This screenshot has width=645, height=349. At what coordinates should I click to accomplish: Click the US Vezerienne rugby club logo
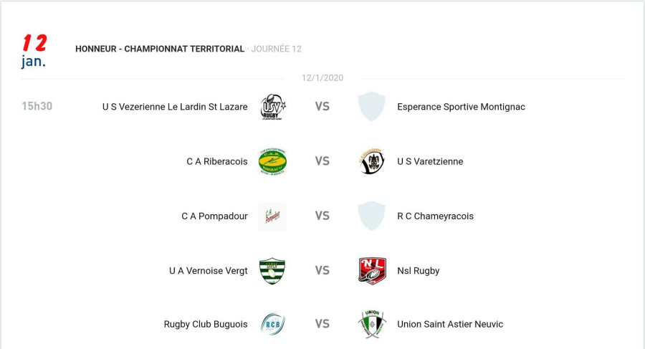pyautogui.click(x=272, y=107)
